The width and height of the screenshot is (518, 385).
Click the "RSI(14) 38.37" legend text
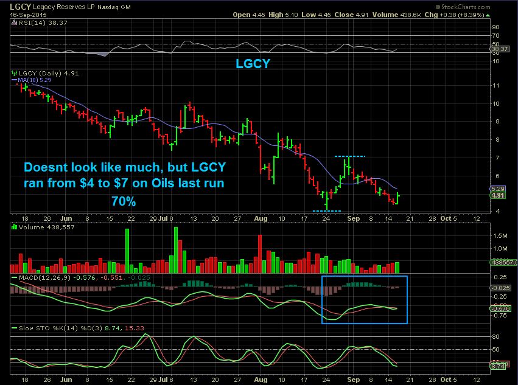pyautogui.click(x=43, y=23)
